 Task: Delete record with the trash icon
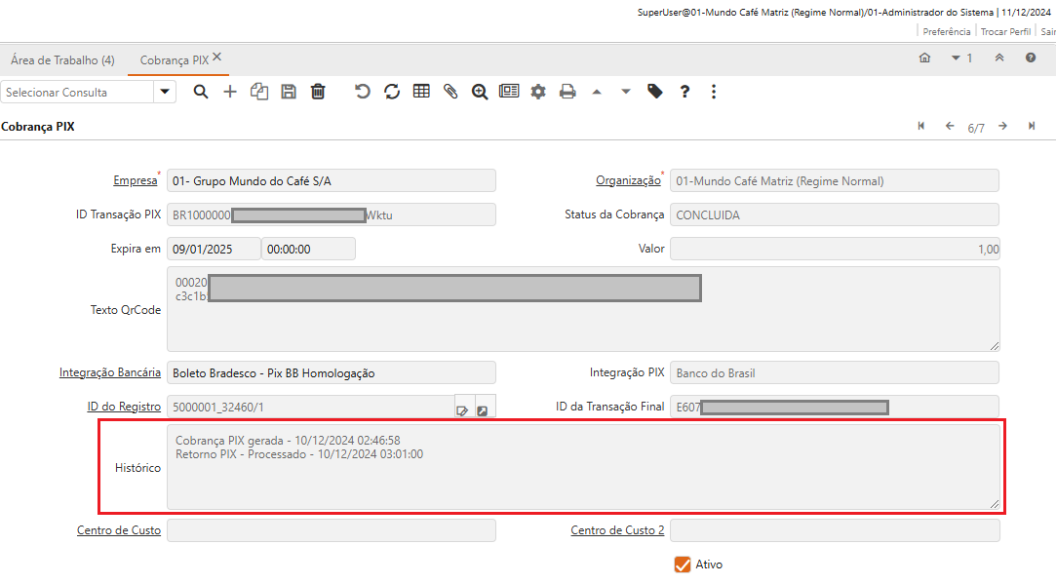tap(318, 92)
